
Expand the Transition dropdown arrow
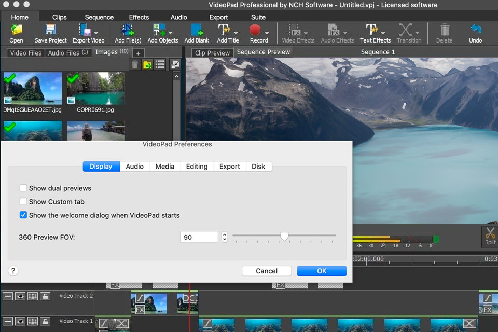[417, 33]
